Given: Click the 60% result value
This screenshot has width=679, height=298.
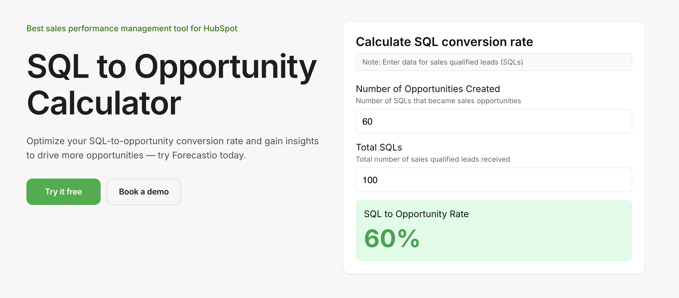Looking at the screenshot, I should [391, 239].
